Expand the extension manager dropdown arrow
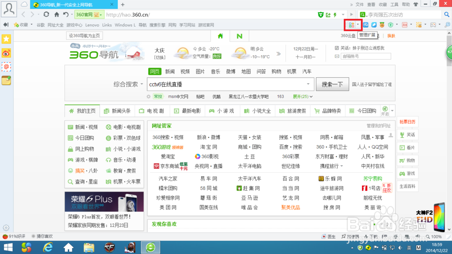The image size is (452, 254). 358,25
